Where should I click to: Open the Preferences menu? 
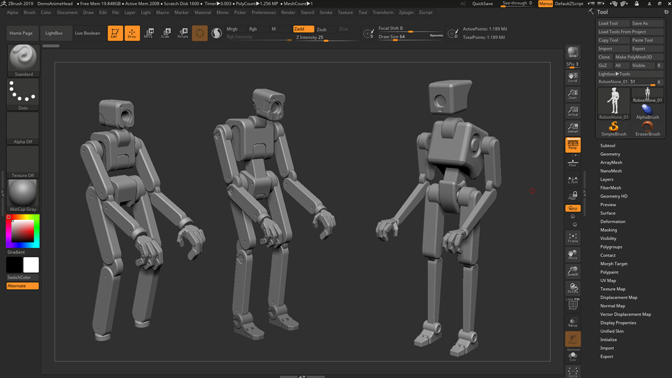(263, 12)
